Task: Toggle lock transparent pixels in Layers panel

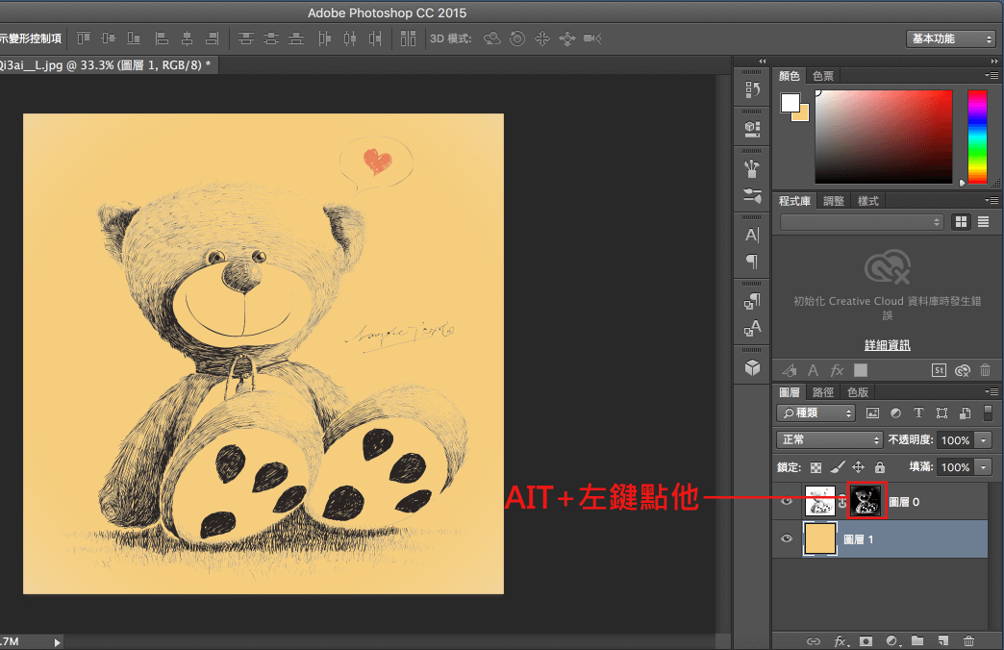Action: tap(816, 467)
